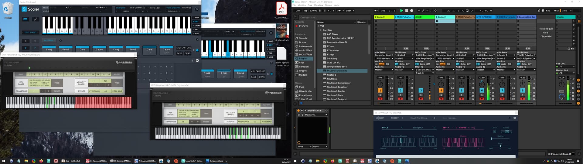Set track 1 monitor to Off

(387, 64)
